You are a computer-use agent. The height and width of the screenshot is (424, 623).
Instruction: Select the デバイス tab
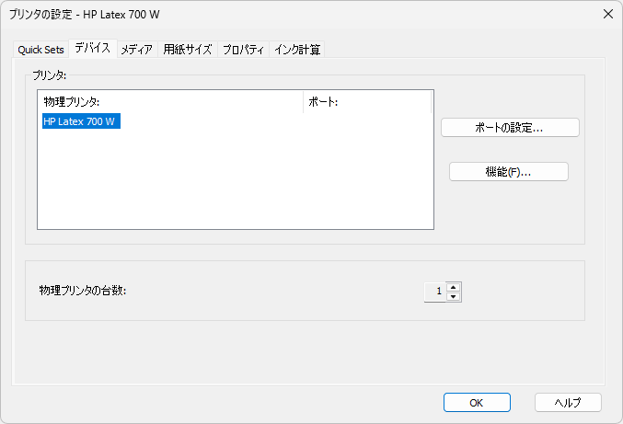93,49
